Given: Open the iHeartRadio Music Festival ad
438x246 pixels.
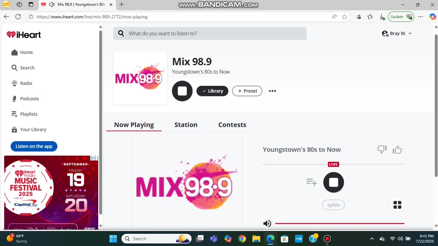Looking at the screenshot, I should click(x=51, y=192).
